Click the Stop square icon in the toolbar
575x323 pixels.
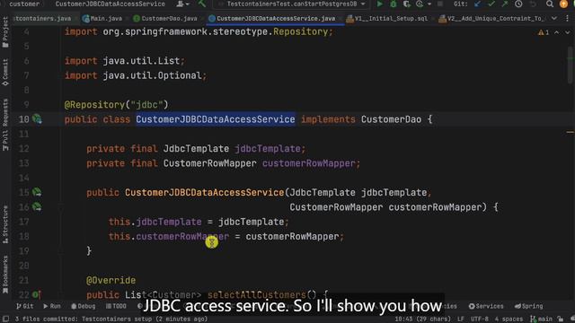coord(440,4)
